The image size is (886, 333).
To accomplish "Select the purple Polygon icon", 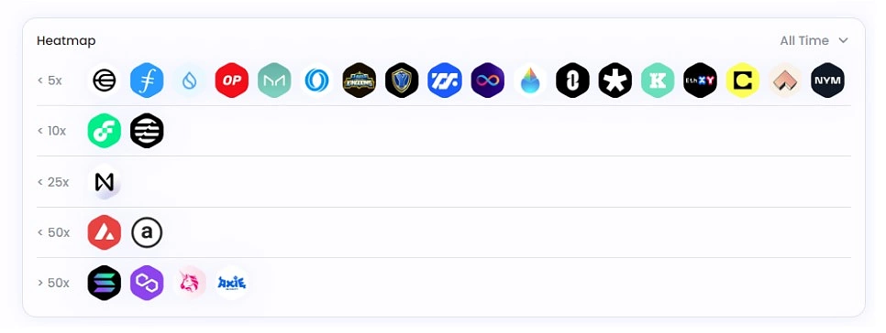I will (x=147, y=283).
